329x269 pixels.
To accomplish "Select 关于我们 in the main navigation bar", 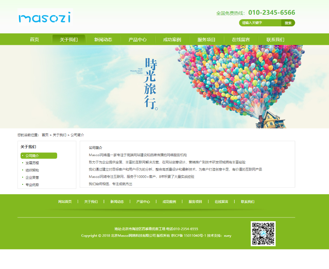I will [x=69, y=40].
